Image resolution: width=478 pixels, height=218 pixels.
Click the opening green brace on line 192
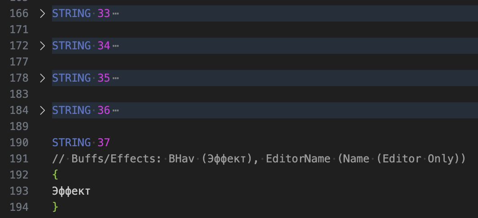point(55,175)
